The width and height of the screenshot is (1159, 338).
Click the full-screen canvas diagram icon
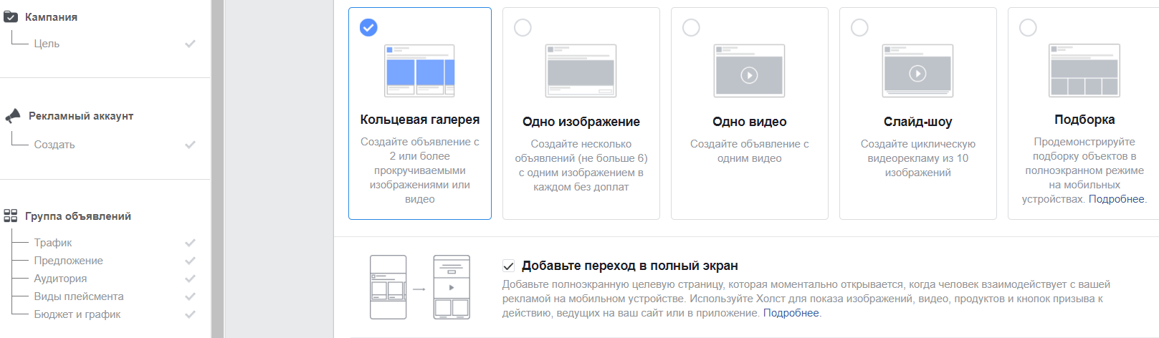(x=419, y=287)
